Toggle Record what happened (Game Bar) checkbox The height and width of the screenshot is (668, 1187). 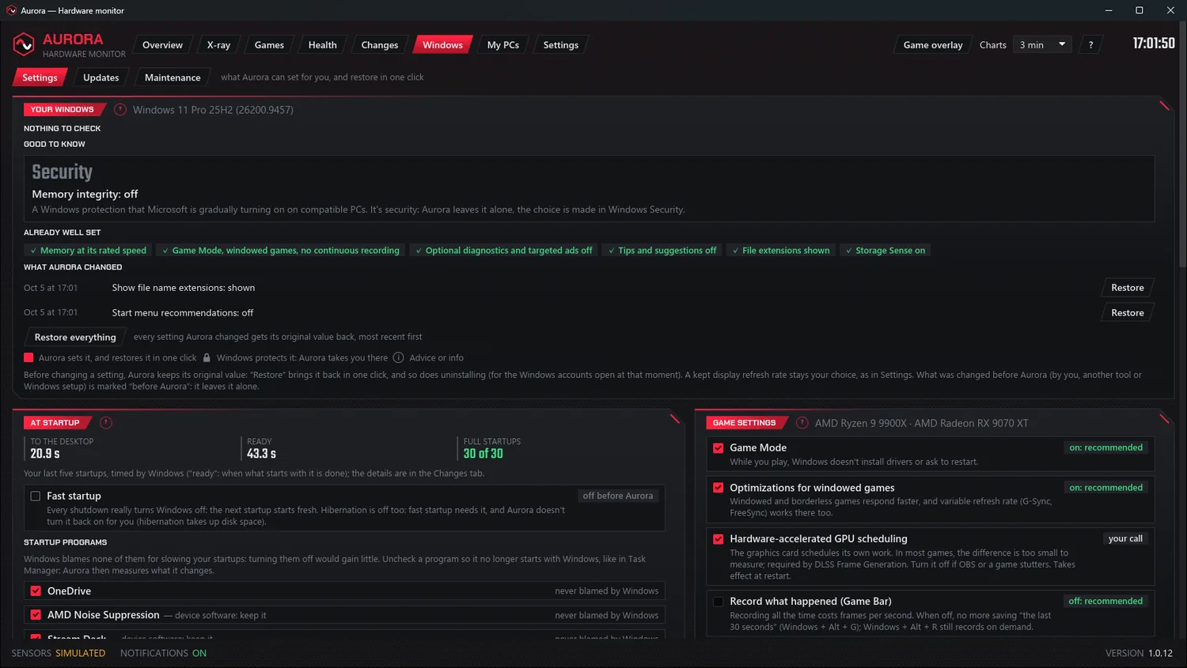[719, 602]
